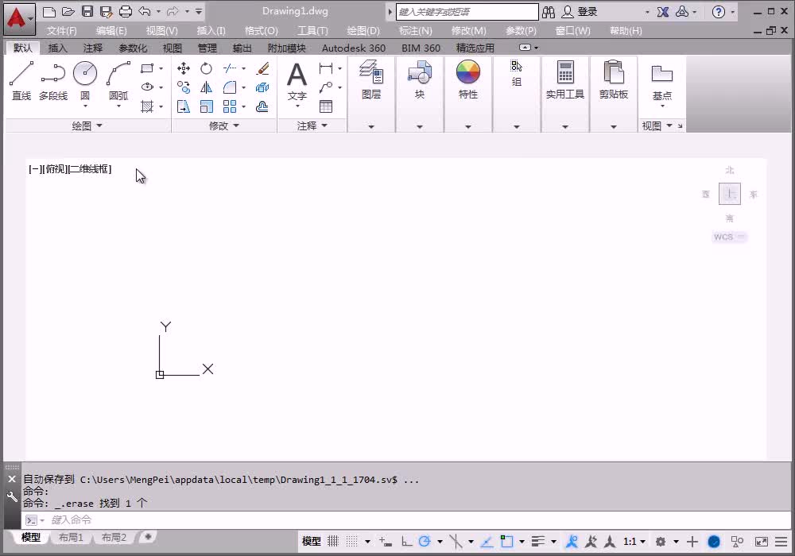Click the Explode tool icon
795x556 pixels.
pos(262,87)
